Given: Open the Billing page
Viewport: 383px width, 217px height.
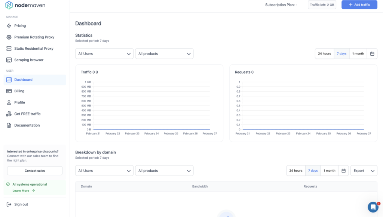Looking at the screenshot, I should tap(35, 91).
